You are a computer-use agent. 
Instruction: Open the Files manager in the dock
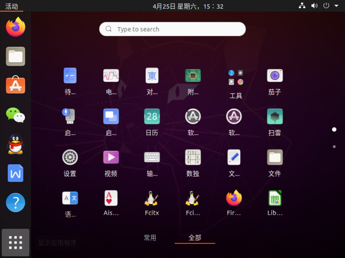click(x=15, y=56)
